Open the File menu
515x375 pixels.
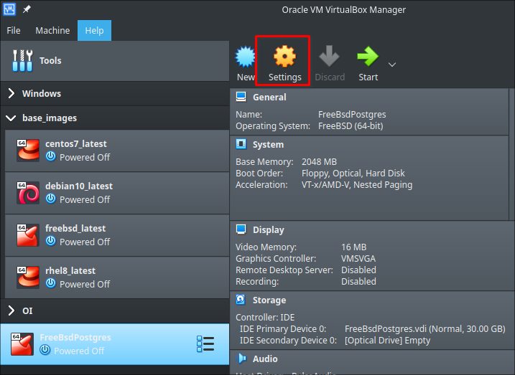[14, 31]
